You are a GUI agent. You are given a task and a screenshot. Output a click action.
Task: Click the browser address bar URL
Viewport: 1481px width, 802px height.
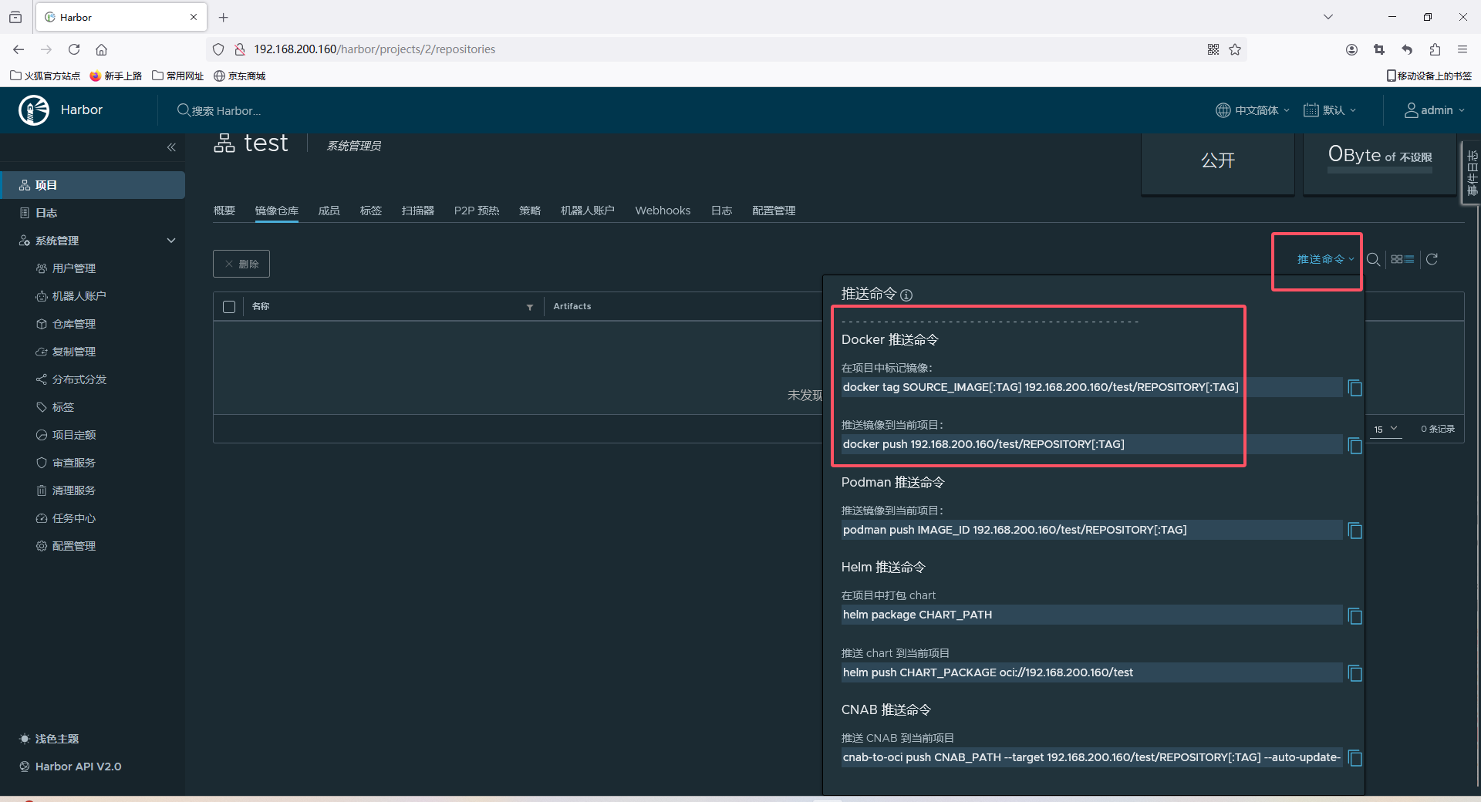click(375, 49)
